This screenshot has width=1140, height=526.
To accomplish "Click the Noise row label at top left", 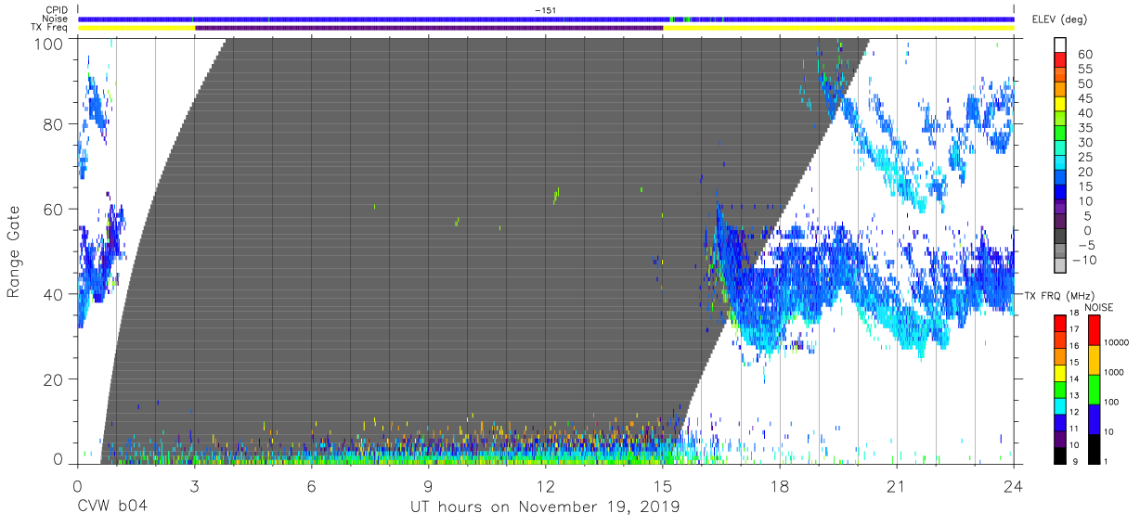I will click(55, 19).
